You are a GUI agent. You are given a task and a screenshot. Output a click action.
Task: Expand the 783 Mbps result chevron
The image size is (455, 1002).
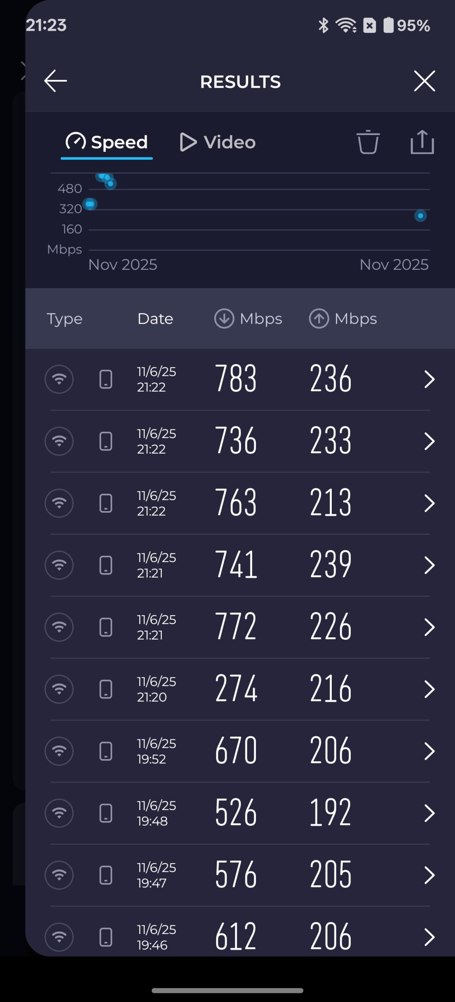tap(429, 379)
